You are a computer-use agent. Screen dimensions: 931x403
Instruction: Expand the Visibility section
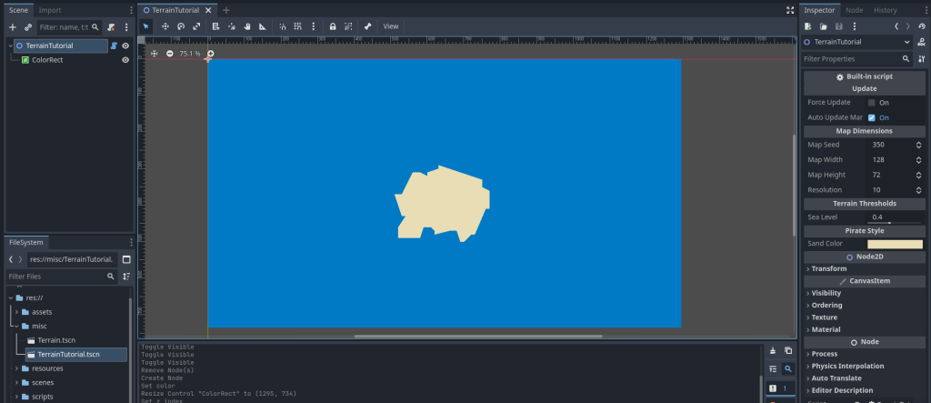coord(826,293)
